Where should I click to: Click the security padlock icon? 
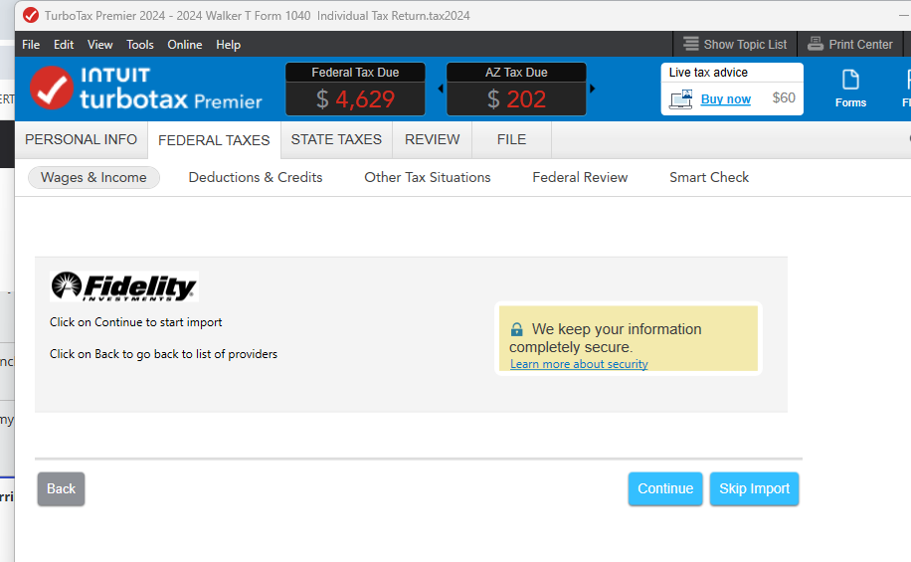[516, 329]
